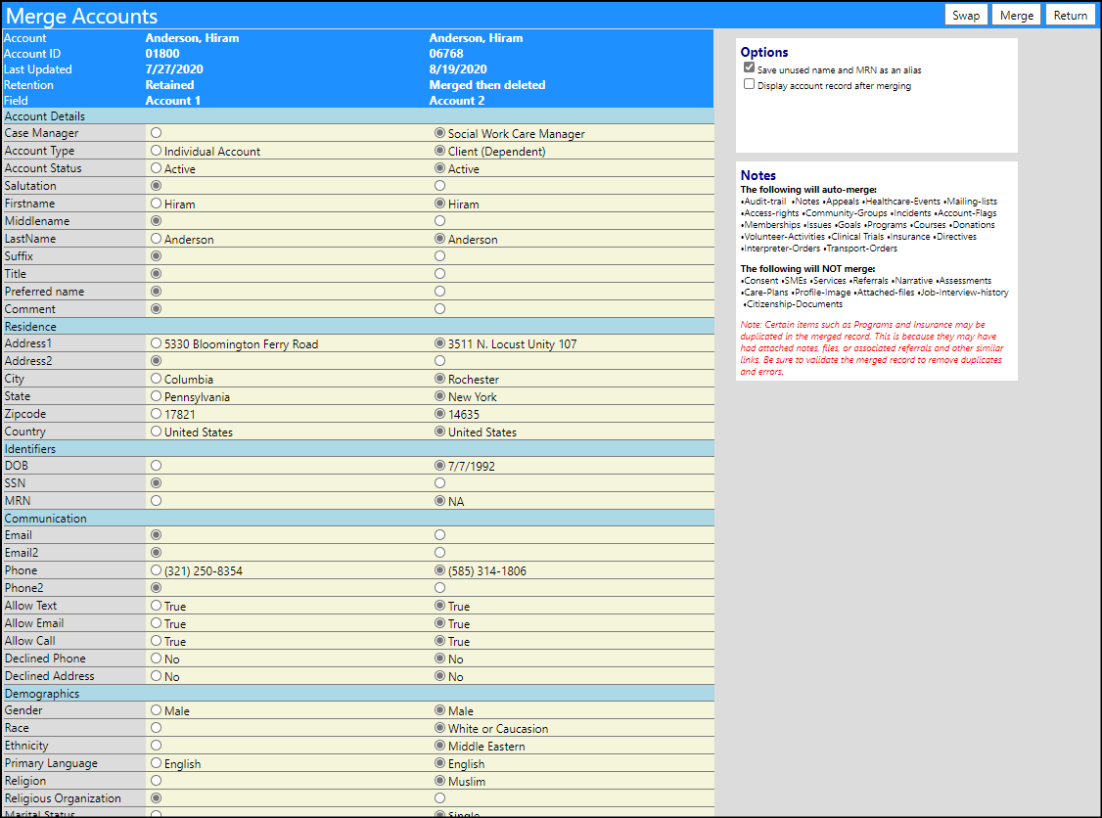
Task: Enable Display account record after merging
Action: [x=750, y=83]
